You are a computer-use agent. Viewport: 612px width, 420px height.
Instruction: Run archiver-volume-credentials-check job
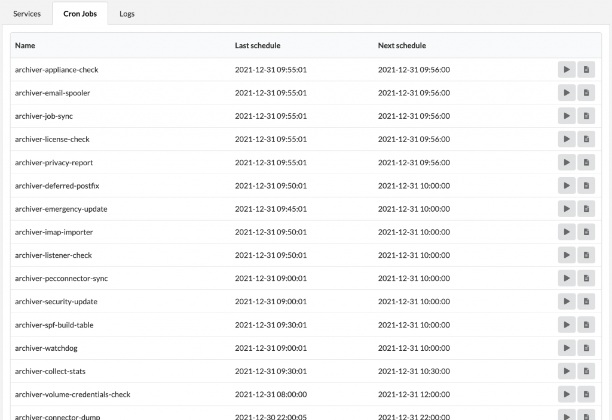[567, 395]
